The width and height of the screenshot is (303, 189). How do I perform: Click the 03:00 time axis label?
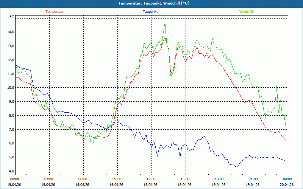[x=49, y=179]
